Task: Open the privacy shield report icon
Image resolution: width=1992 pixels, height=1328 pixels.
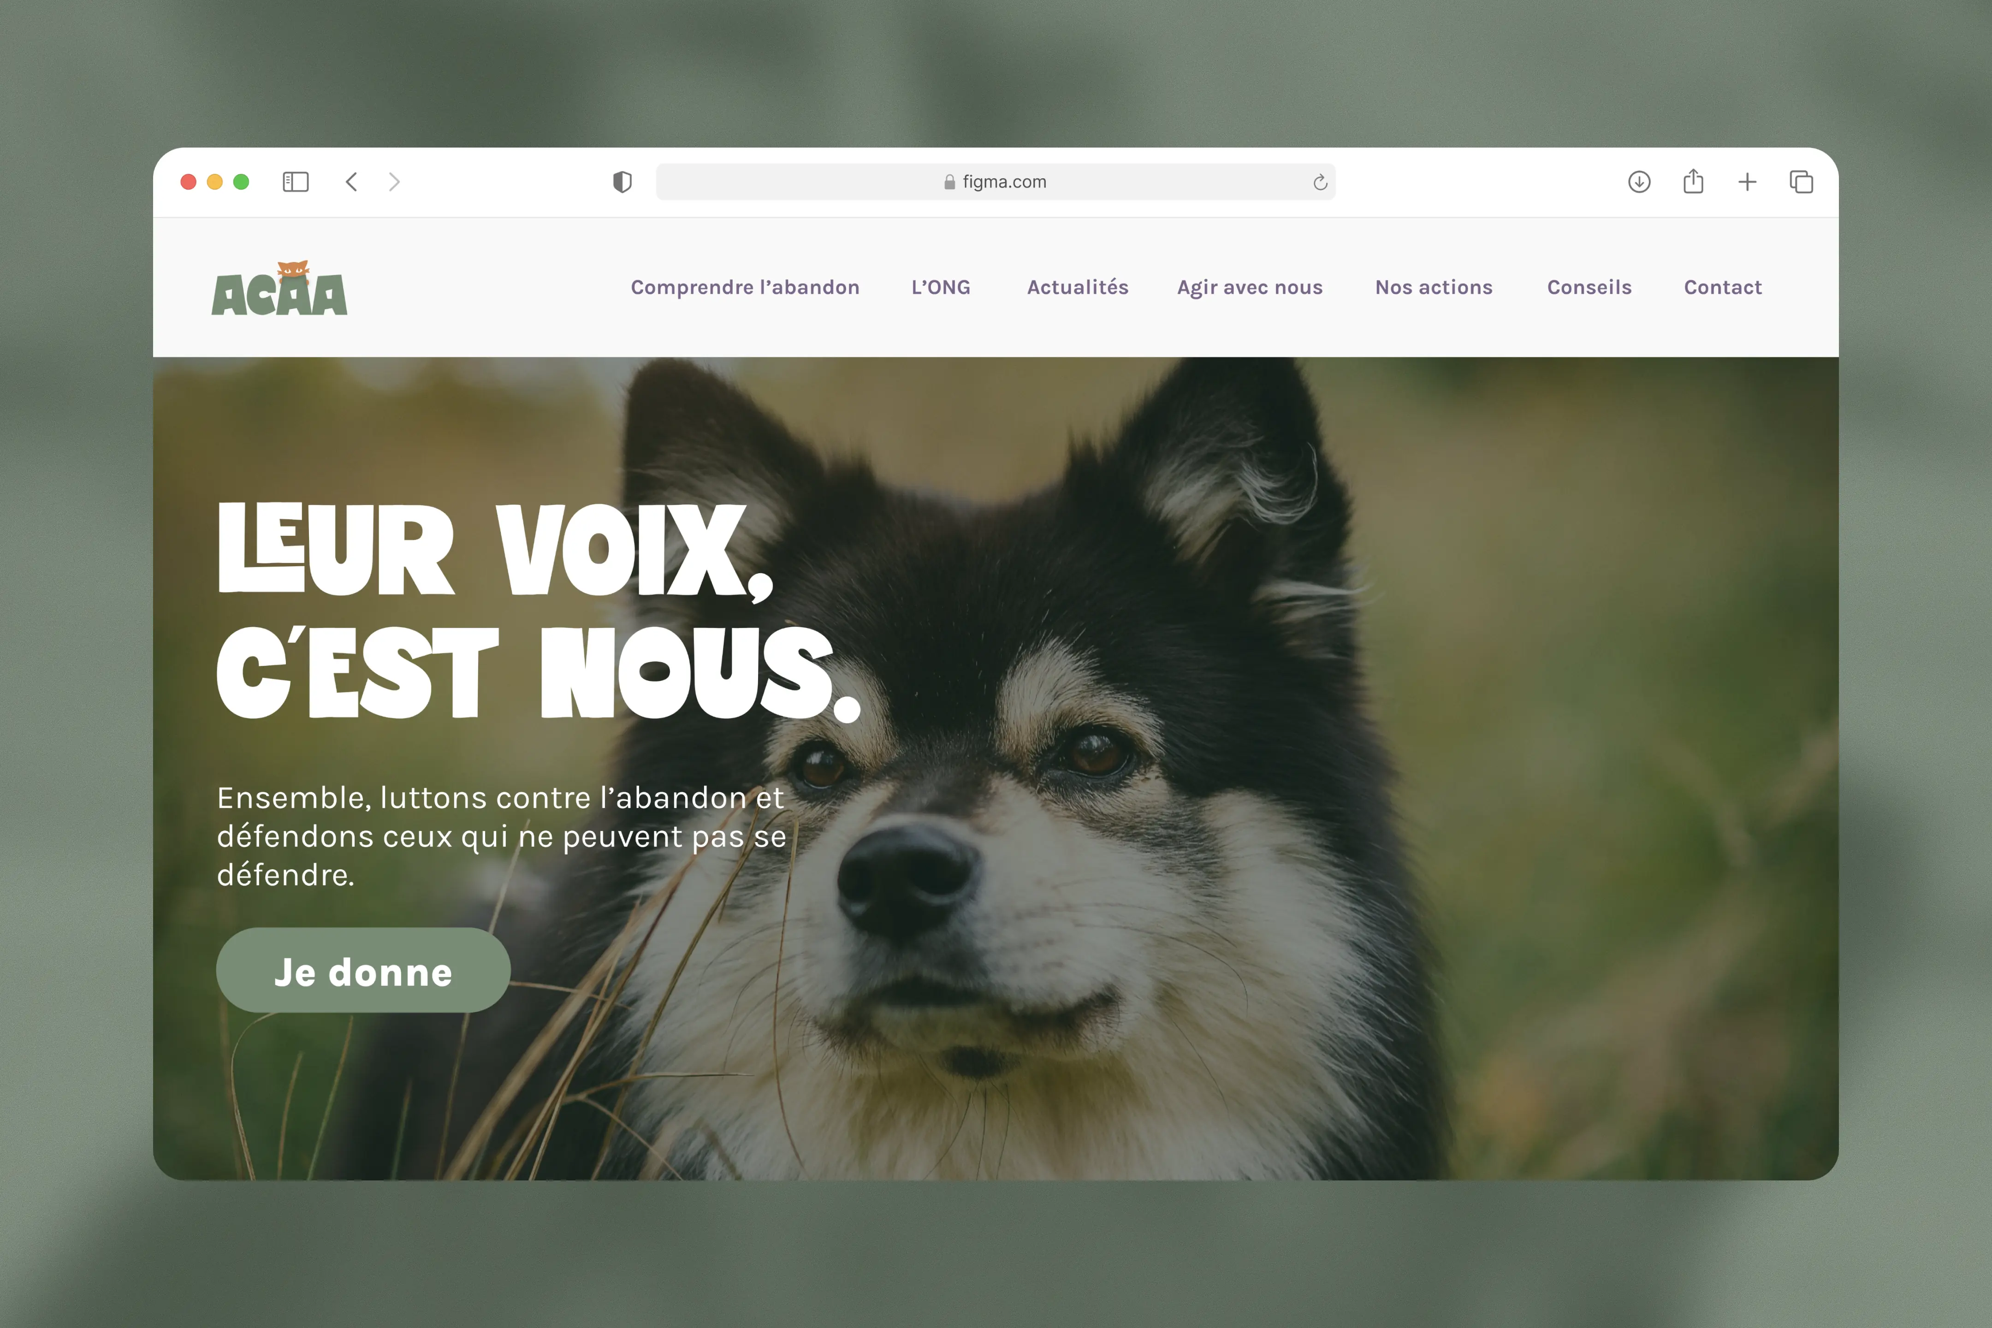Action: point(622,182)
